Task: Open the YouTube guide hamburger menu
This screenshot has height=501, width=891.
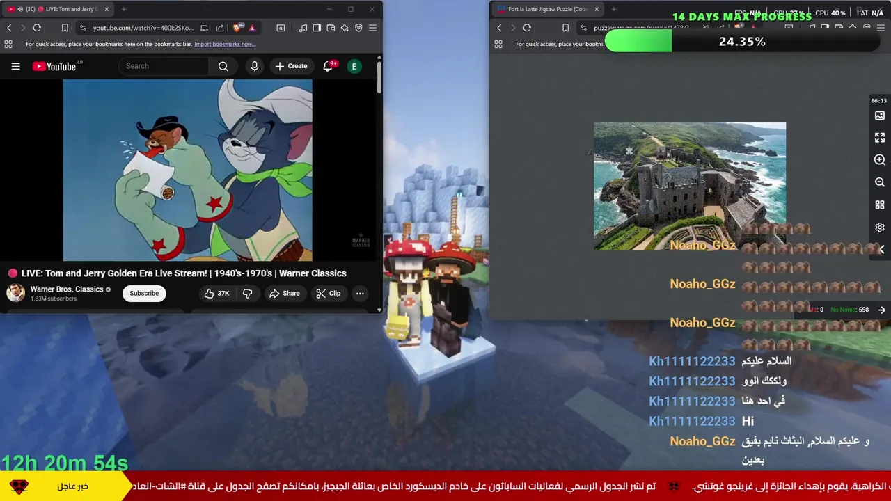Action: pos(15,66)
